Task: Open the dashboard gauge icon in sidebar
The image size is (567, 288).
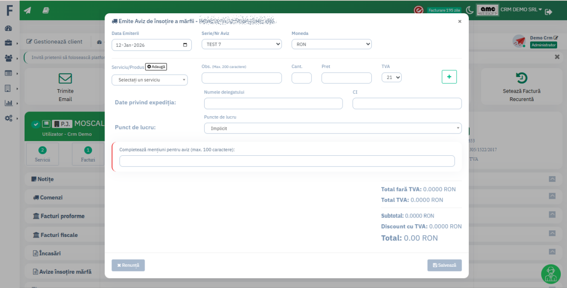Action: 9,28
